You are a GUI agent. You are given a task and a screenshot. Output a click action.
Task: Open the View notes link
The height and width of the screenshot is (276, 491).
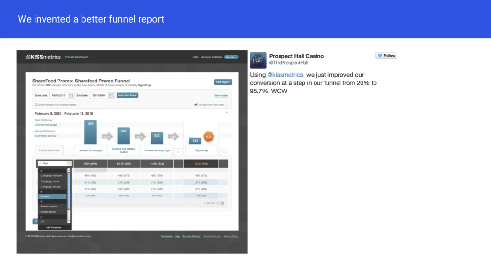(221, 95)
